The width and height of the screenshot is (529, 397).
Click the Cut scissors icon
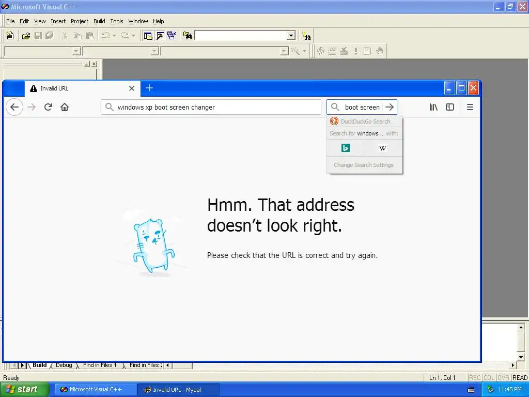coord(65,36)
